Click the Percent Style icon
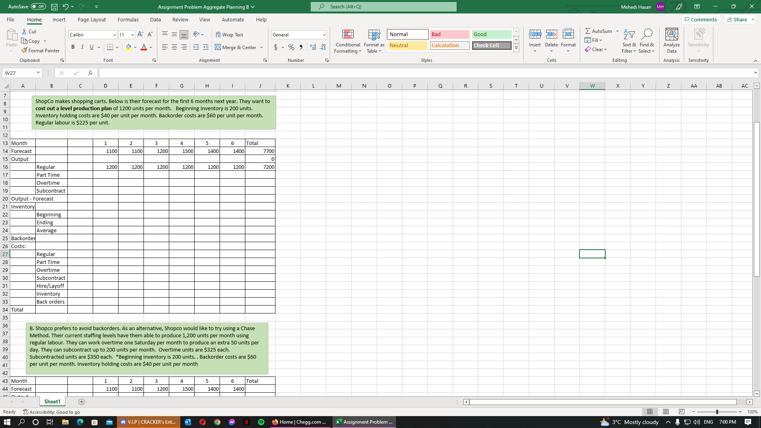Image resolution: width=761 pixels, height=428 pixels. point(291,47)
